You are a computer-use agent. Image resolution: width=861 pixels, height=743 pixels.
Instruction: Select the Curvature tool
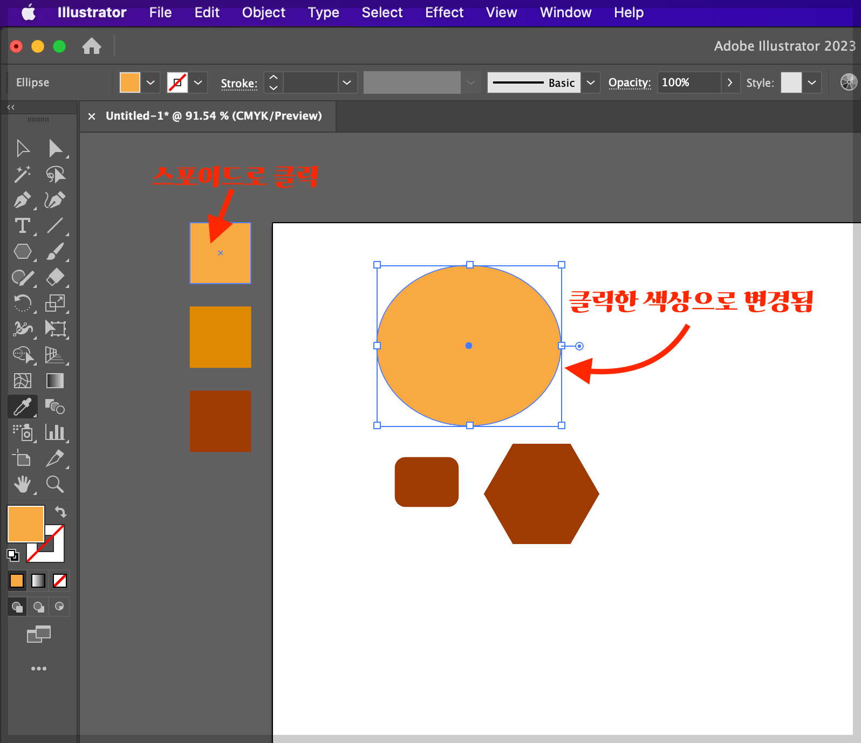55,200
